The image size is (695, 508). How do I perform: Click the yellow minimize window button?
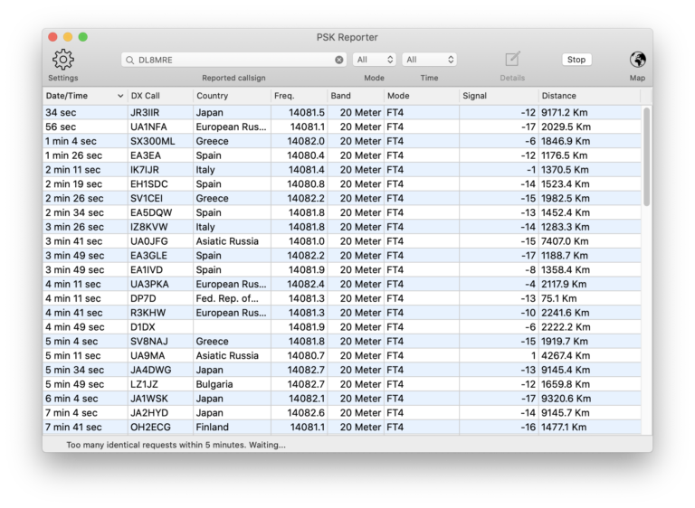(68, 37)
